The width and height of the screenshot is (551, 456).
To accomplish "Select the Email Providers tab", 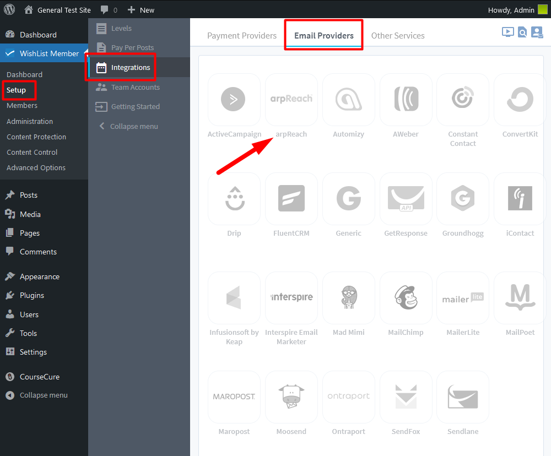I will coord(323,35).
